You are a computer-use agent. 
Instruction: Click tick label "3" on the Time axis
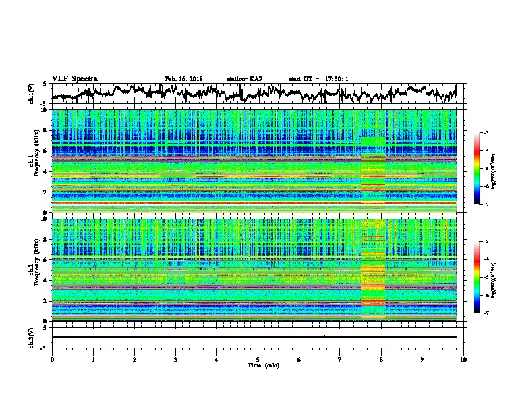click(x=175, y=360)
